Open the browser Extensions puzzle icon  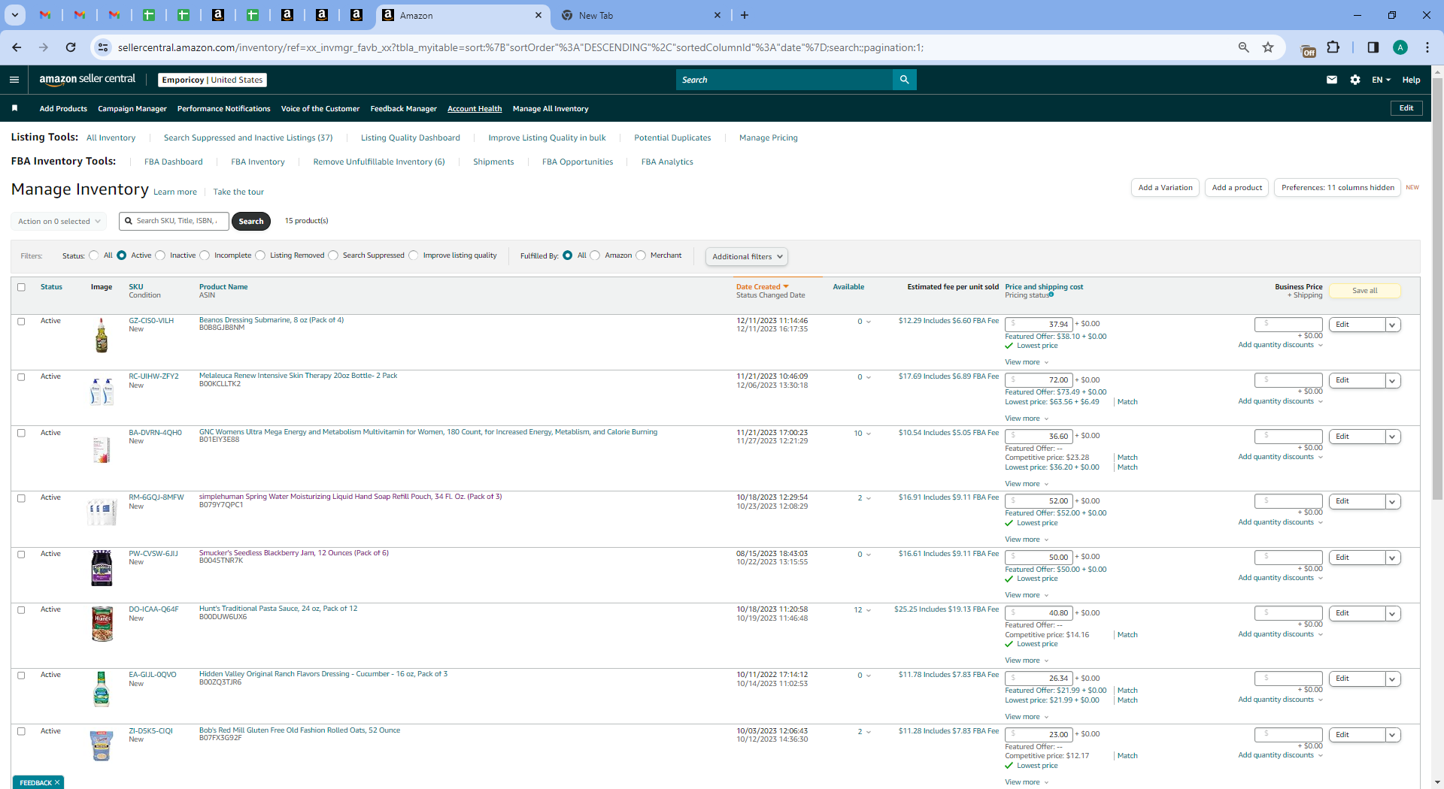point(1333,47)
